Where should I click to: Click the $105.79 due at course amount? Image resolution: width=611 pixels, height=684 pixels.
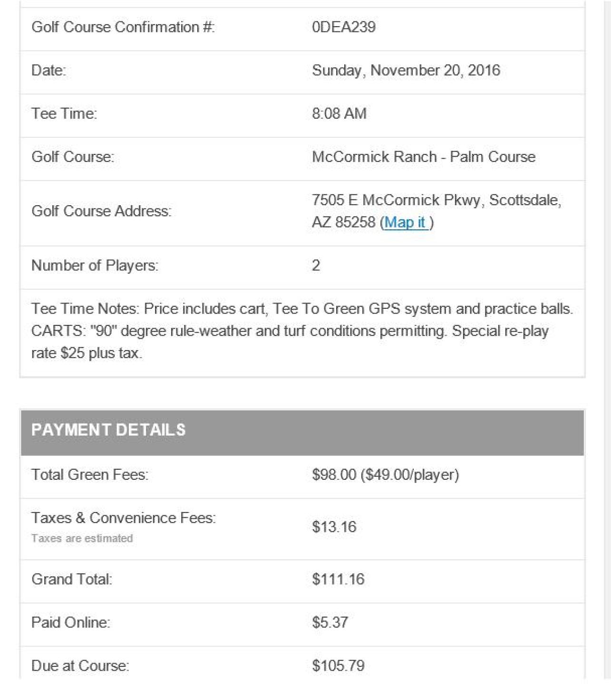pos(338,665)
